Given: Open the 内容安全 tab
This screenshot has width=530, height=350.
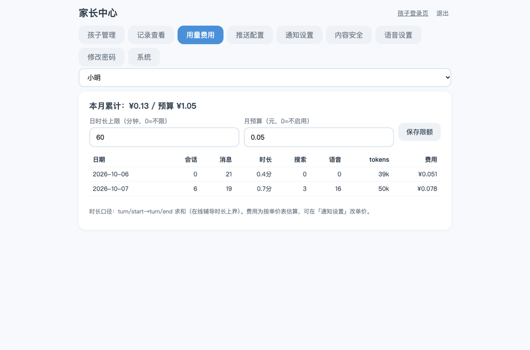Looking at the screenshot, I should coord(349,35).
